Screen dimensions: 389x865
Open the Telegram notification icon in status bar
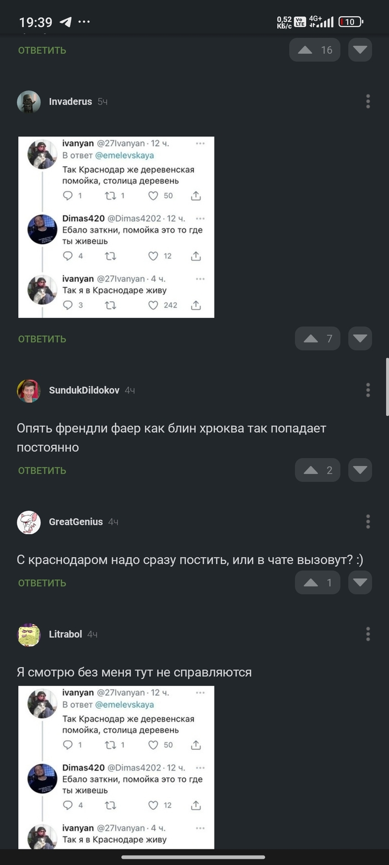[x=66, y=22]
